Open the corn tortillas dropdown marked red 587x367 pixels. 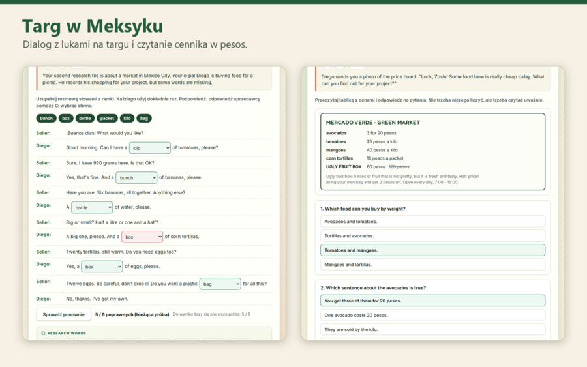[x=142, y=237]
